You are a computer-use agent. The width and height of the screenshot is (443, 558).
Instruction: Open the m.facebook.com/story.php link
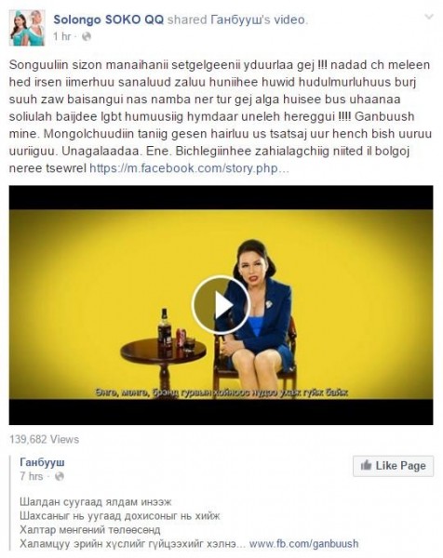[x=189, y=168]
